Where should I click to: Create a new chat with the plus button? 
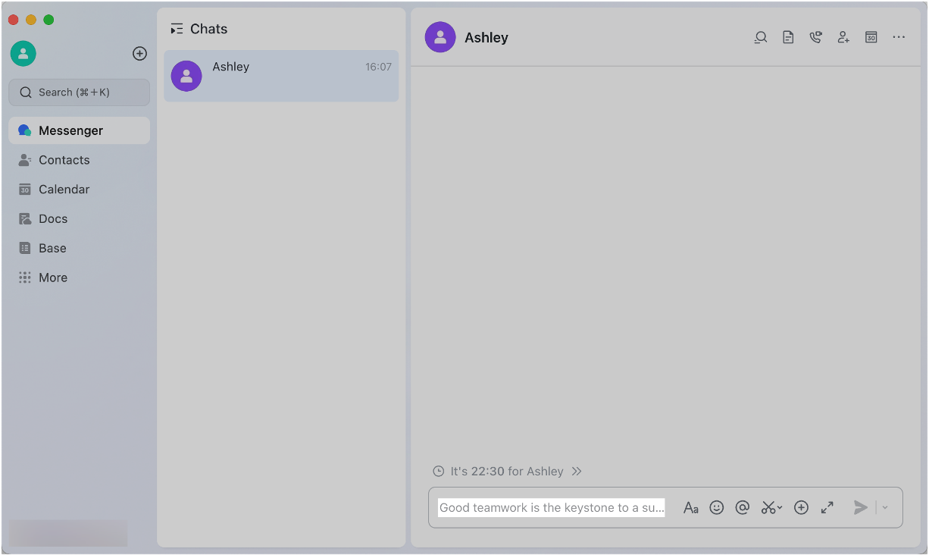[x=139, y=53]
